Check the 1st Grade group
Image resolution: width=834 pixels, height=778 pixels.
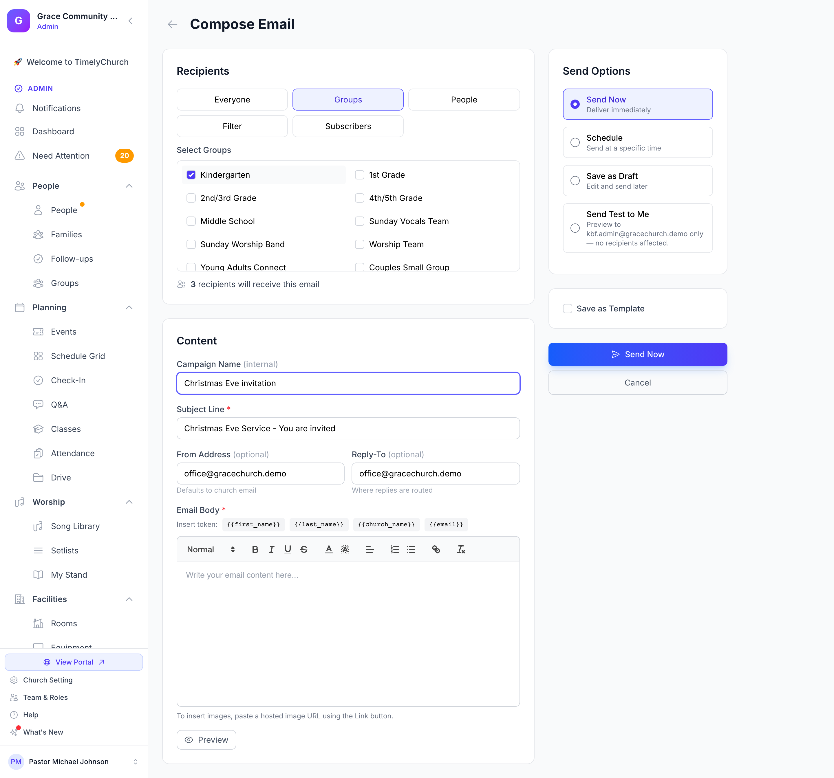click(x=360, y=175)
